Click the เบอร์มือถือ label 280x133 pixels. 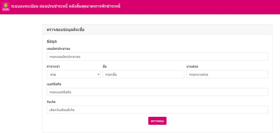coord(54,84)
